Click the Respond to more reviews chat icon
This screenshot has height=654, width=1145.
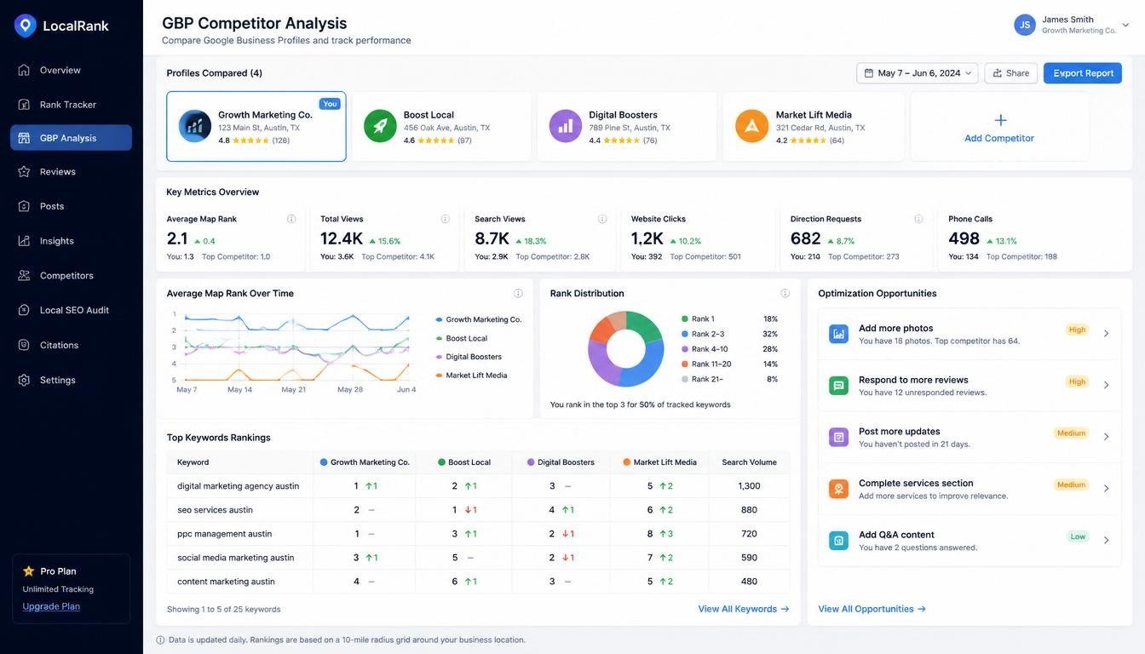[838, 386]
